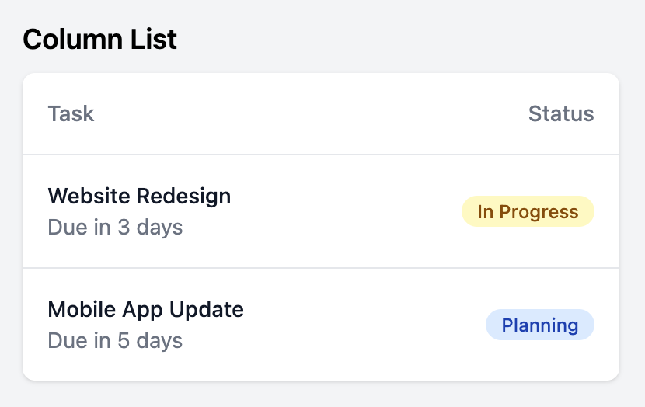Click the Planning status badge
The height and width of the screenshot is (407, 645).
[x=539, y=325]
